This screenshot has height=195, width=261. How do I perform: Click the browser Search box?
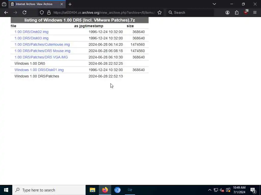[x=190, y=12]
